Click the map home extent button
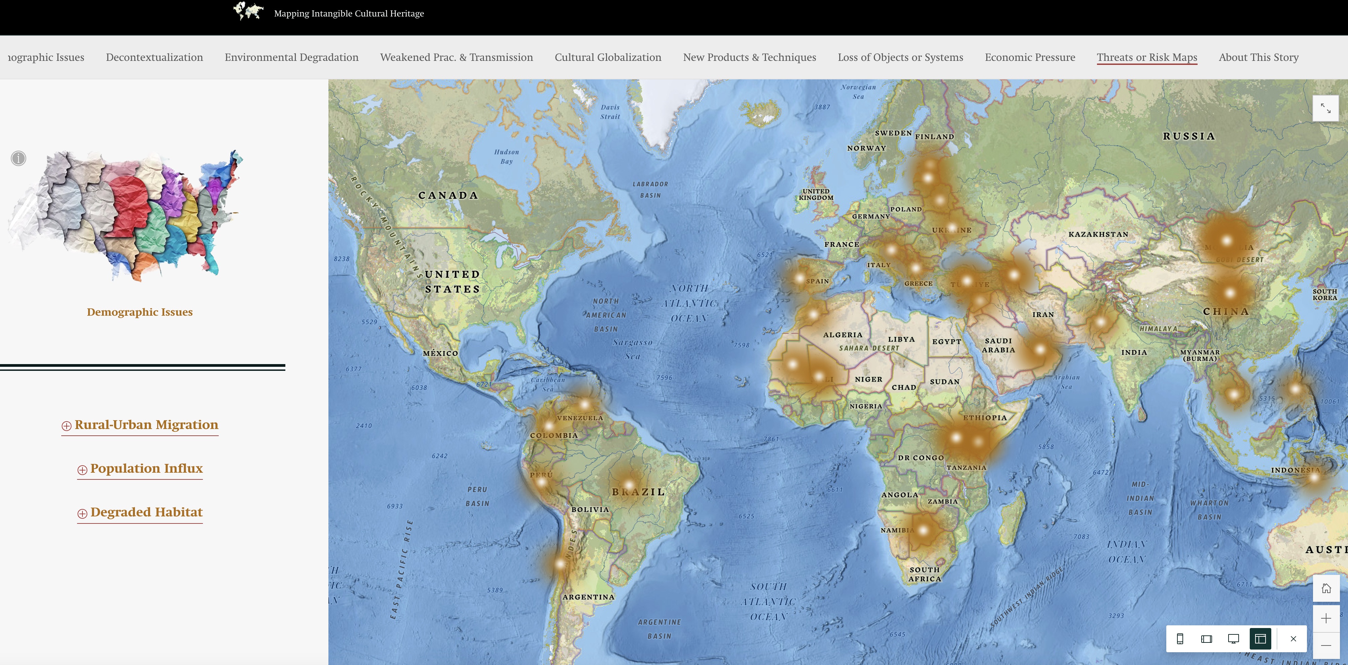This screenshot has width=1348, height=665. (x=1325, y=588)
